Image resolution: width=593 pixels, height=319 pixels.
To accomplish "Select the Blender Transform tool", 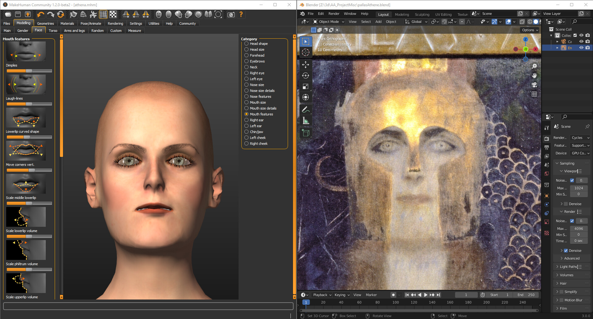I will click(306, 97).
